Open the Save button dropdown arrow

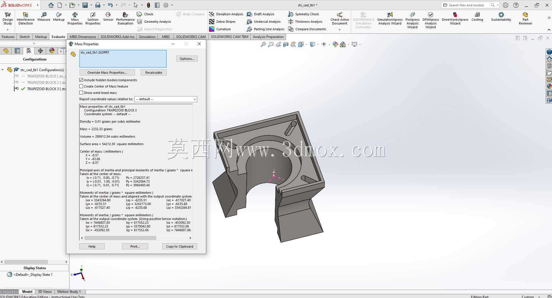(x=91, y=5)
